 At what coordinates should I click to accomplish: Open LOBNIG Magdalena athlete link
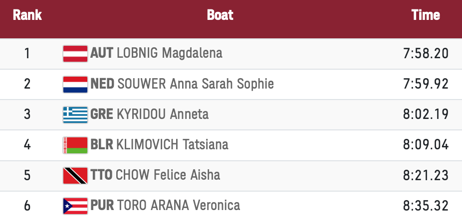[169, 53]
